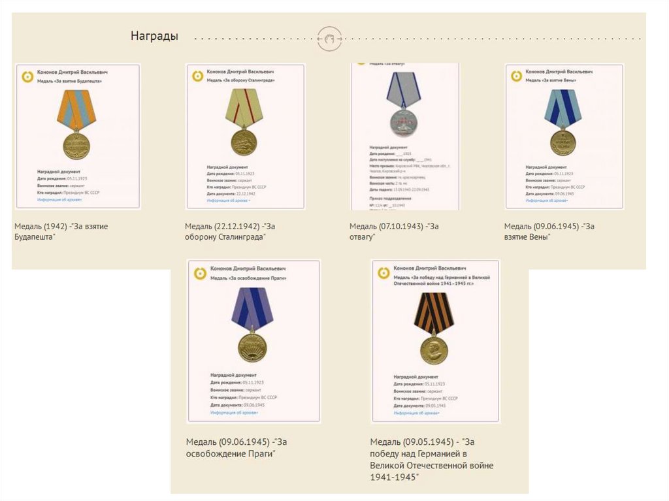Open the 'За освобождение Праги' medal image

point(252,325)
